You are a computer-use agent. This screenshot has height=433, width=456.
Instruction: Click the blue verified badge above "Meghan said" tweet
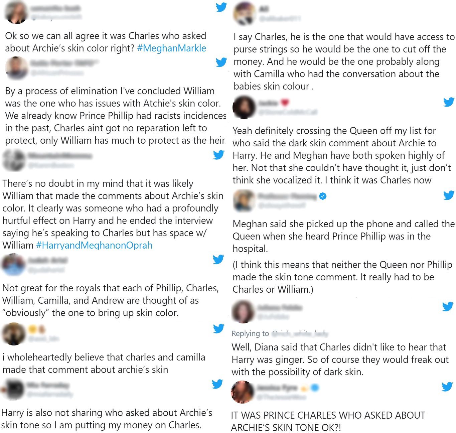322,196
